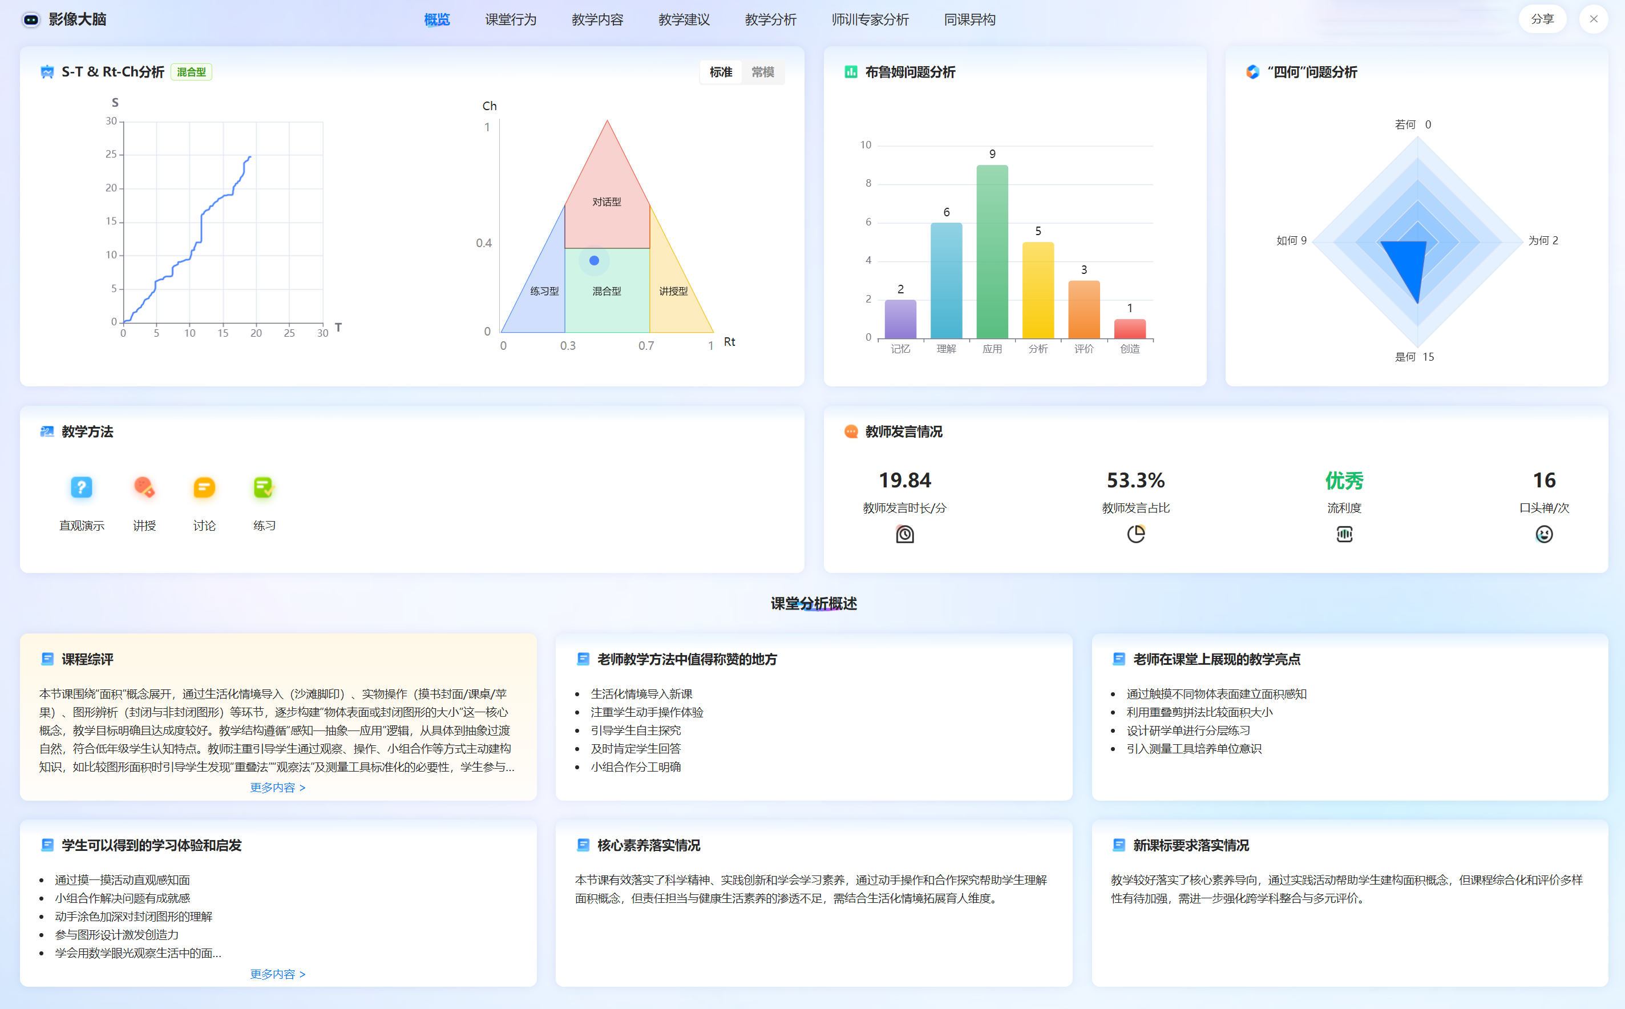Viewport: 1625px width, 1009px height.
Task: Switch S-T chart to 常模 mode
Action: pos(762,72)
